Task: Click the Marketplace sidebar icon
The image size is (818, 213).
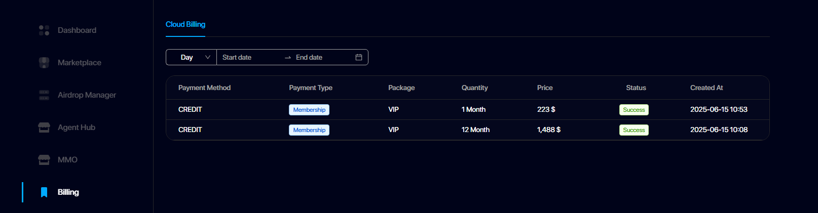Action: [x=44, y=63]
